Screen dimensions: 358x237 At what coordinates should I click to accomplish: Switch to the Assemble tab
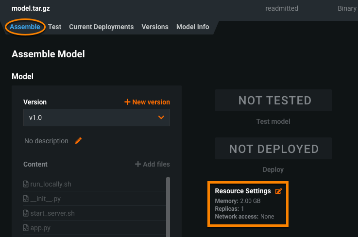(25, 27)
